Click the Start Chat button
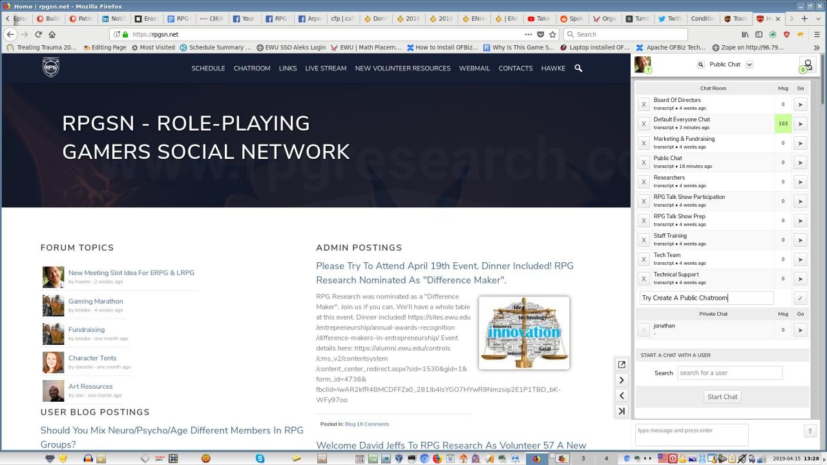 coord(722,397)
